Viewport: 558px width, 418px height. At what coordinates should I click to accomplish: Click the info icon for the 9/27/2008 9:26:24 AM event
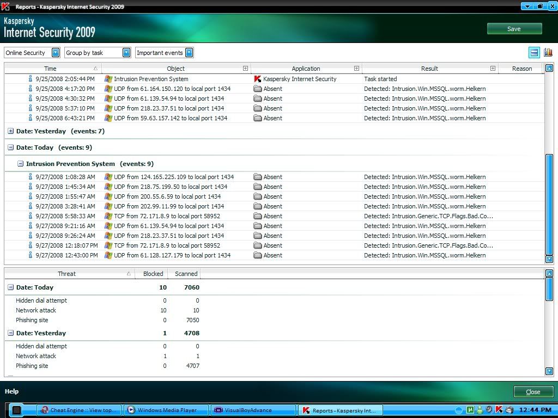pos(31,235)
